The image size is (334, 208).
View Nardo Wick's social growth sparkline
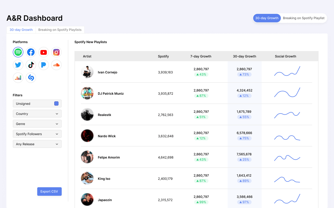click(287, 138)
